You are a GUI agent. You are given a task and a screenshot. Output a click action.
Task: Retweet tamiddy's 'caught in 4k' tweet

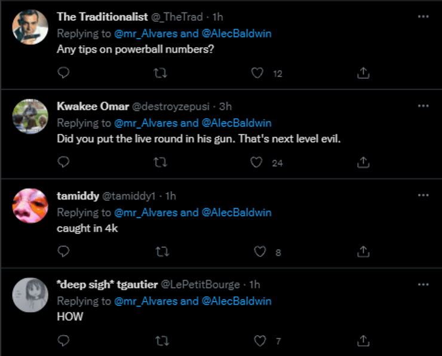pyautogui.click(x=161, y=252)
